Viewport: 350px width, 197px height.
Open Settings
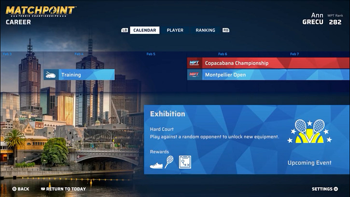(x=324, y=189)
